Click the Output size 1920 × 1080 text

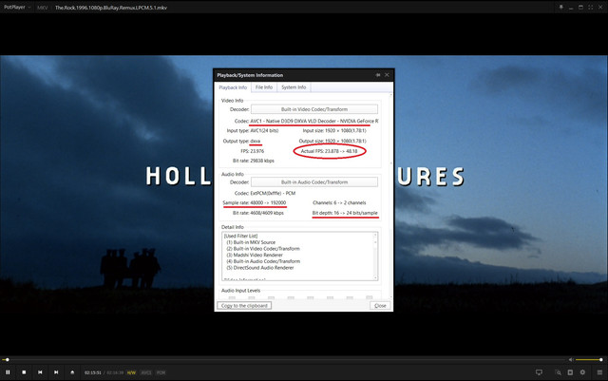point(332,141)
